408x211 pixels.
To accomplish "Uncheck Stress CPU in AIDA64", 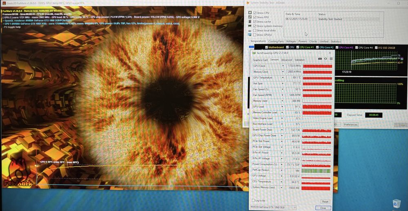I will (255, 13).
